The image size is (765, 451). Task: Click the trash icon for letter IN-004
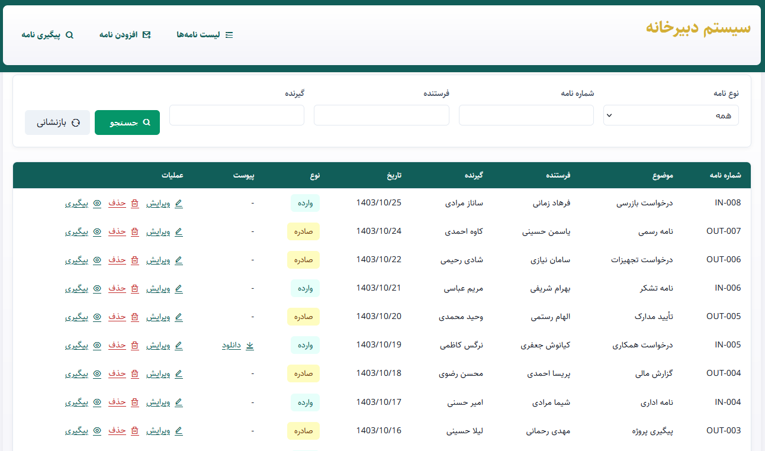[x=134, y=402]
